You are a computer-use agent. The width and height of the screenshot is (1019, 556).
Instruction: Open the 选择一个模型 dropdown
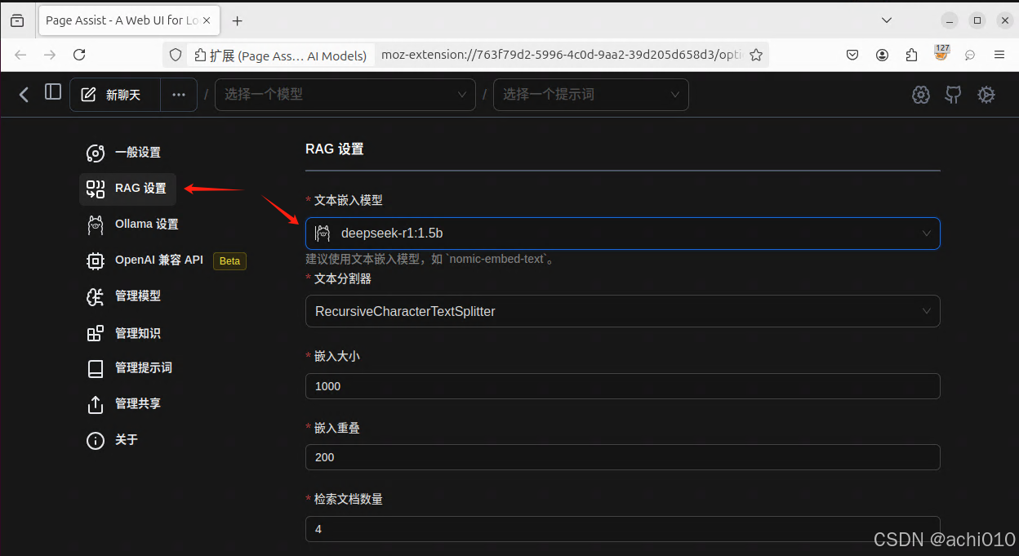[x=345, y=95]
